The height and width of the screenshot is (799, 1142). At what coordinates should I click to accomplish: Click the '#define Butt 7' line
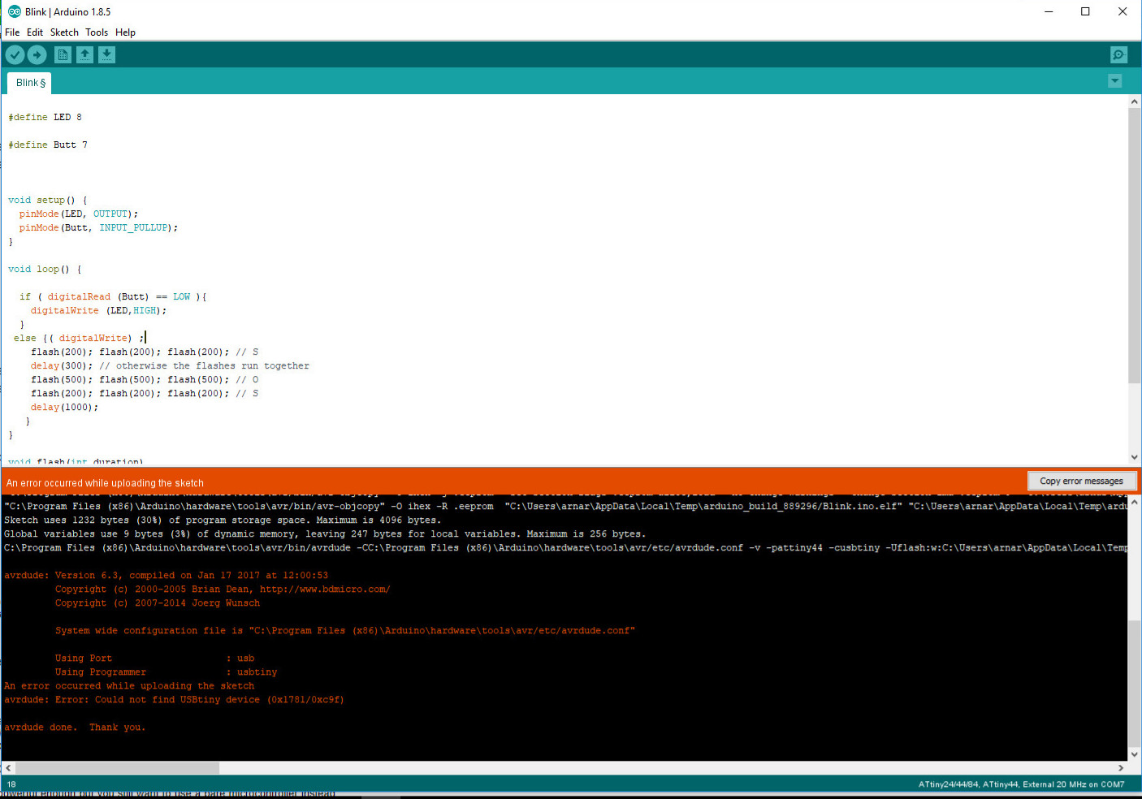[x=48, y=145]
